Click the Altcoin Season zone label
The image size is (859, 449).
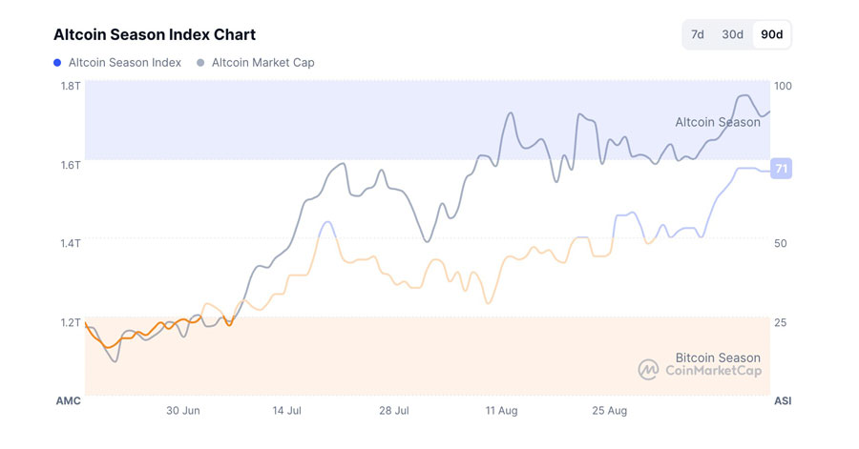point(718,122)
